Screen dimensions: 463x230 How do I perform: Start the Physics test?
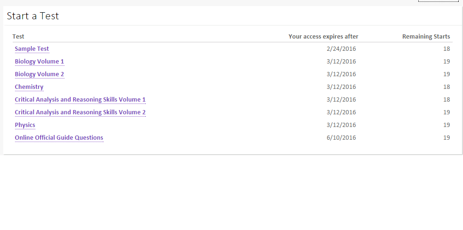(x=25, y=125)
